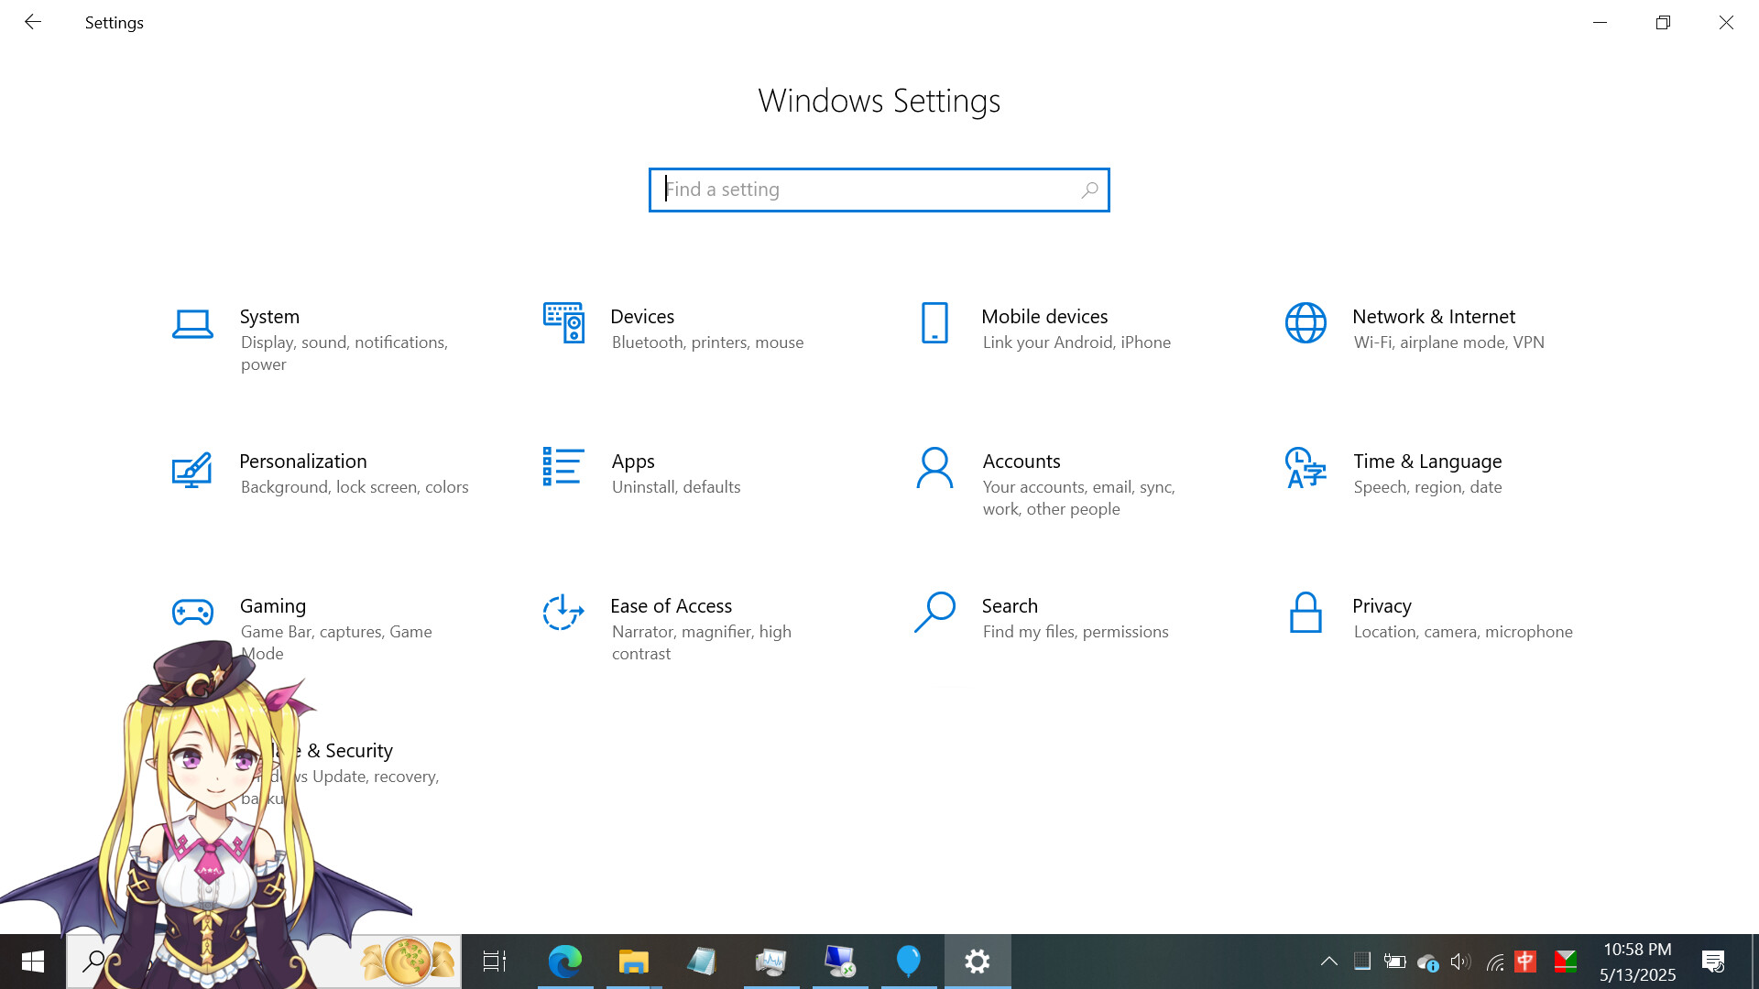Screen dimensions: 1759x989
Task: Open the OneDrive cloud tray icon
Action: click(1427, 962)
